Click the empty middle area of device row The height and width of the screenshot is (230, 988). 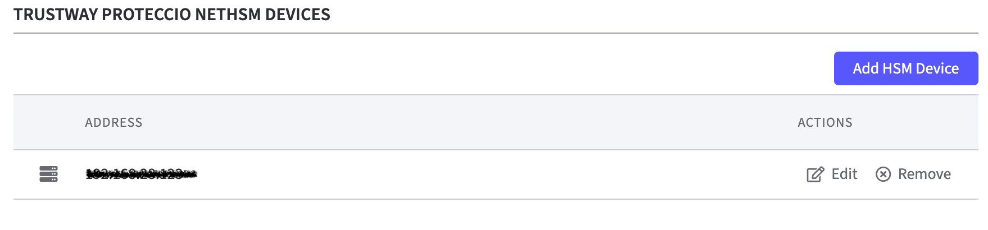[x=478, y=174]
